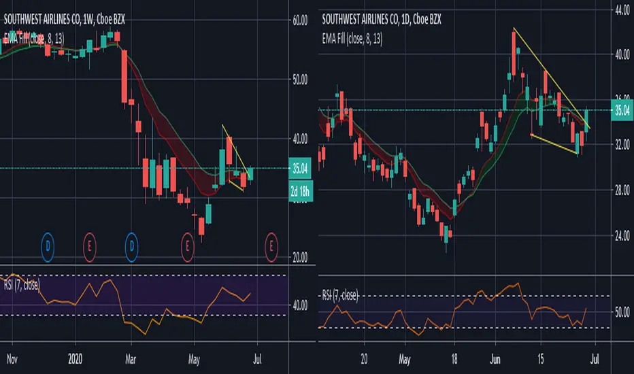The image size is (634, 374).
Task: Click the 60.00 price axis label
Action: pyautogui.click(x=300, y=20)
